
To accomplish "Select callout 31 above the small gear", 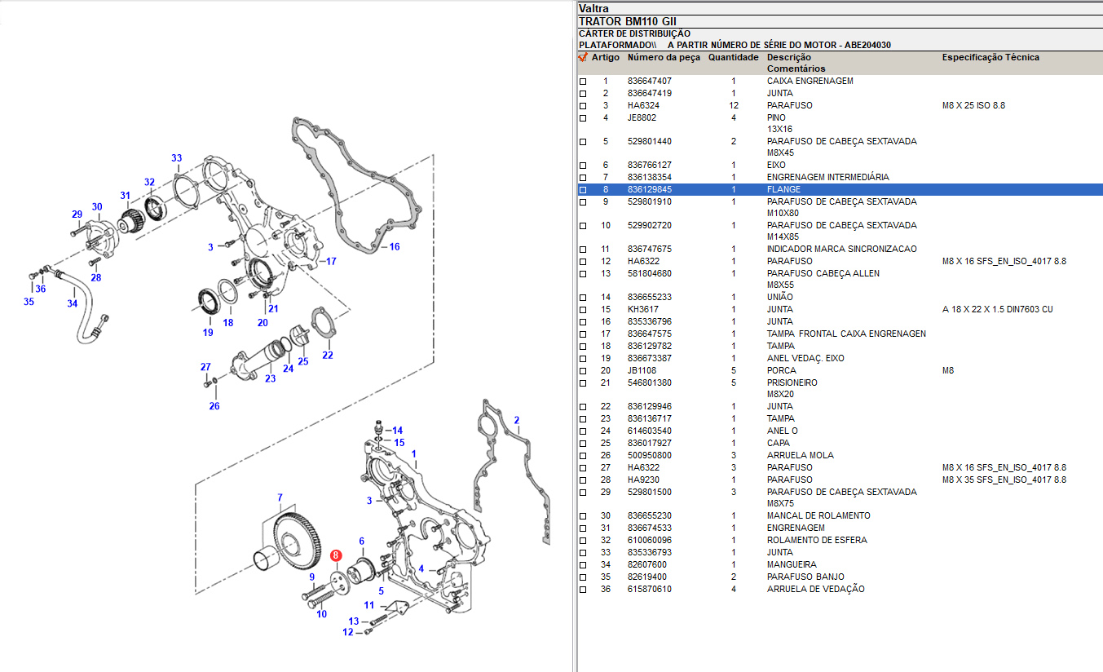I will [x=125, y=196].
